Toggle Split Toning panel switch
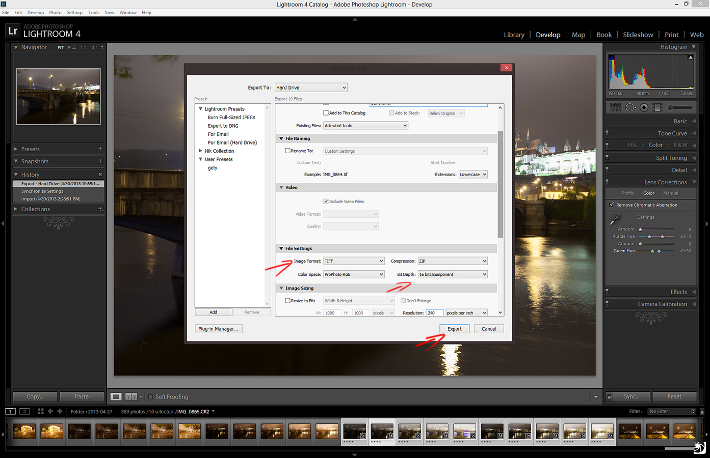This screenshot has height=458, width=710. click(x=607, y=158)
